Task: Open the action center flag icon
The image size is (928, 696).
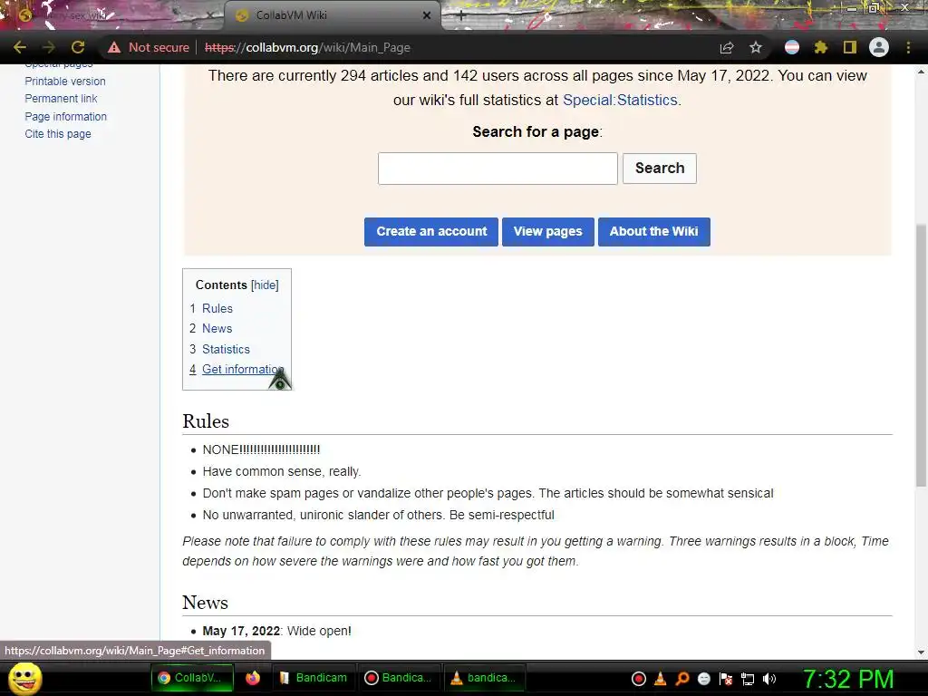Action: 726,679
